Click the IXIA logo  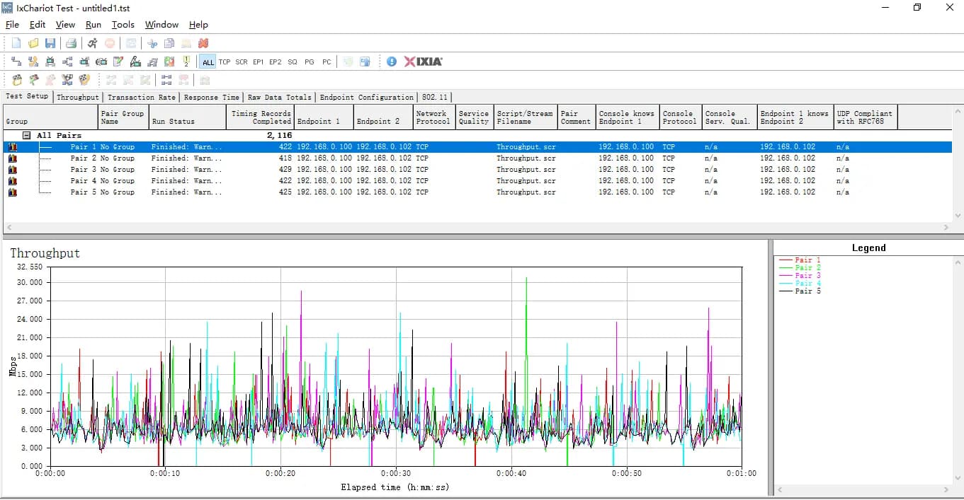click(x=424, y=62)
